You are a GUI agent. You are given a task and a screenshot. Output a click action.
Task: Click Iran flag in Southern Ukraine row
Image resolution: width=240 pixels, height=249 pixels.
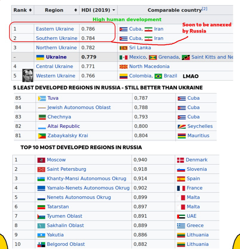tap(148, 39)
